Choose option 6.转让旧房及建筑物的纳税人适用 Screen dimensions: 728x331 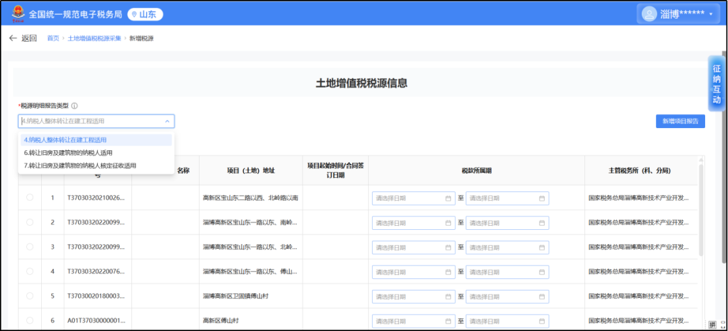point(68,152)
